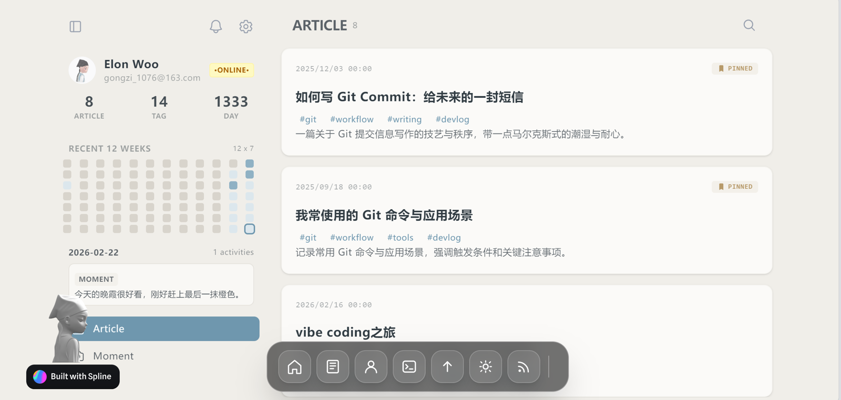Image resolution: width=841 pixels, height=400 pixels.
Task: Go to home in dock
Action: click(x=294, y=366)
